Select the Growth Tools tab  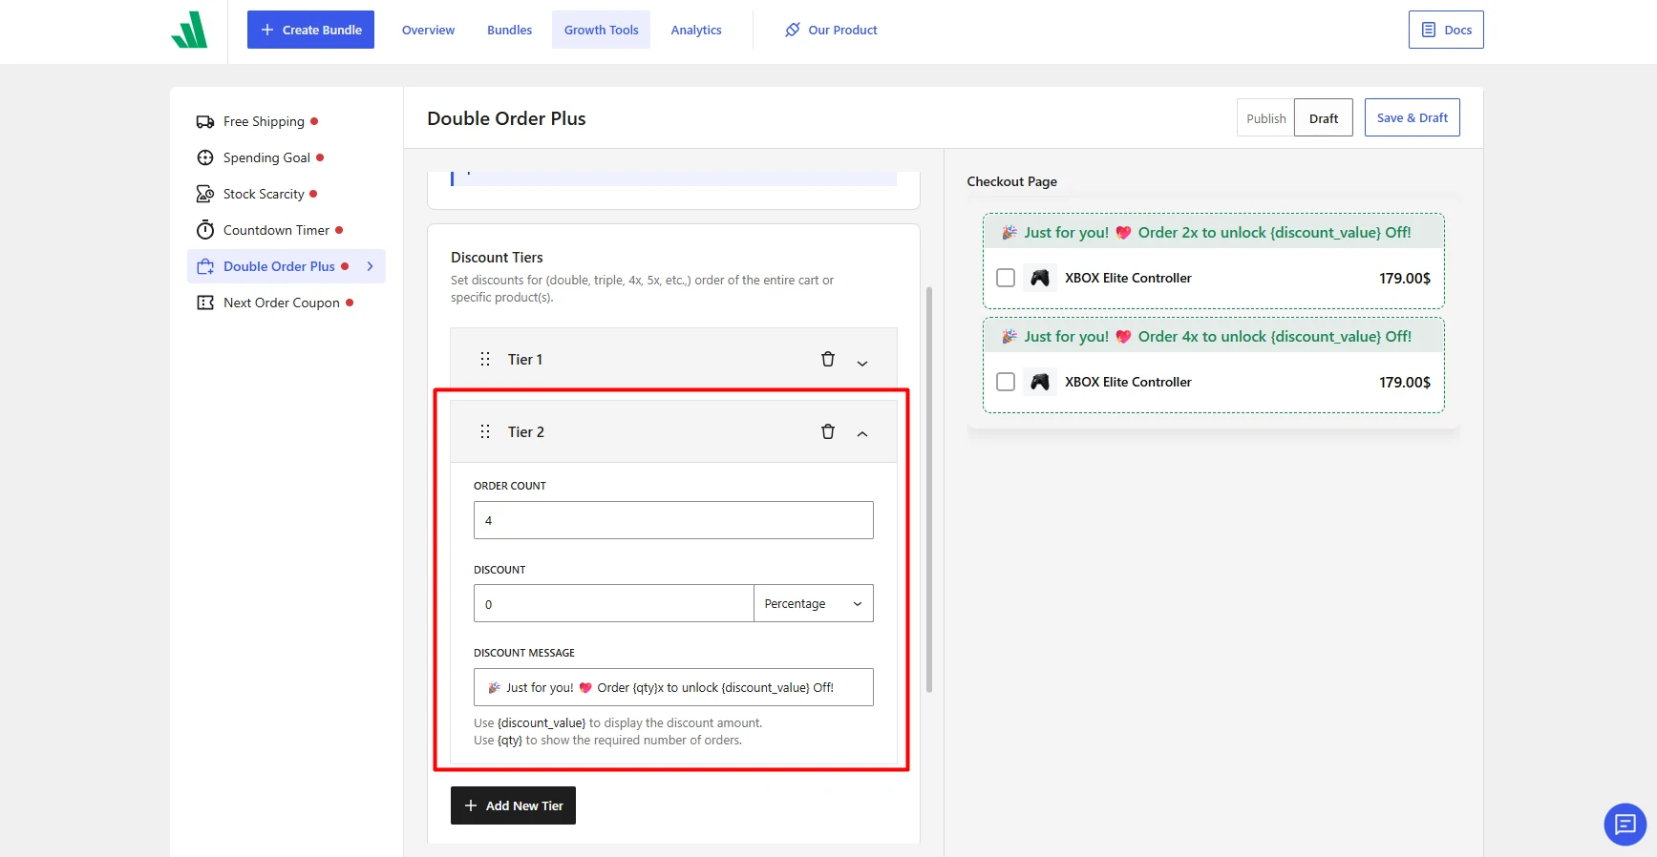pyautogui.click(x=601, y=30)
